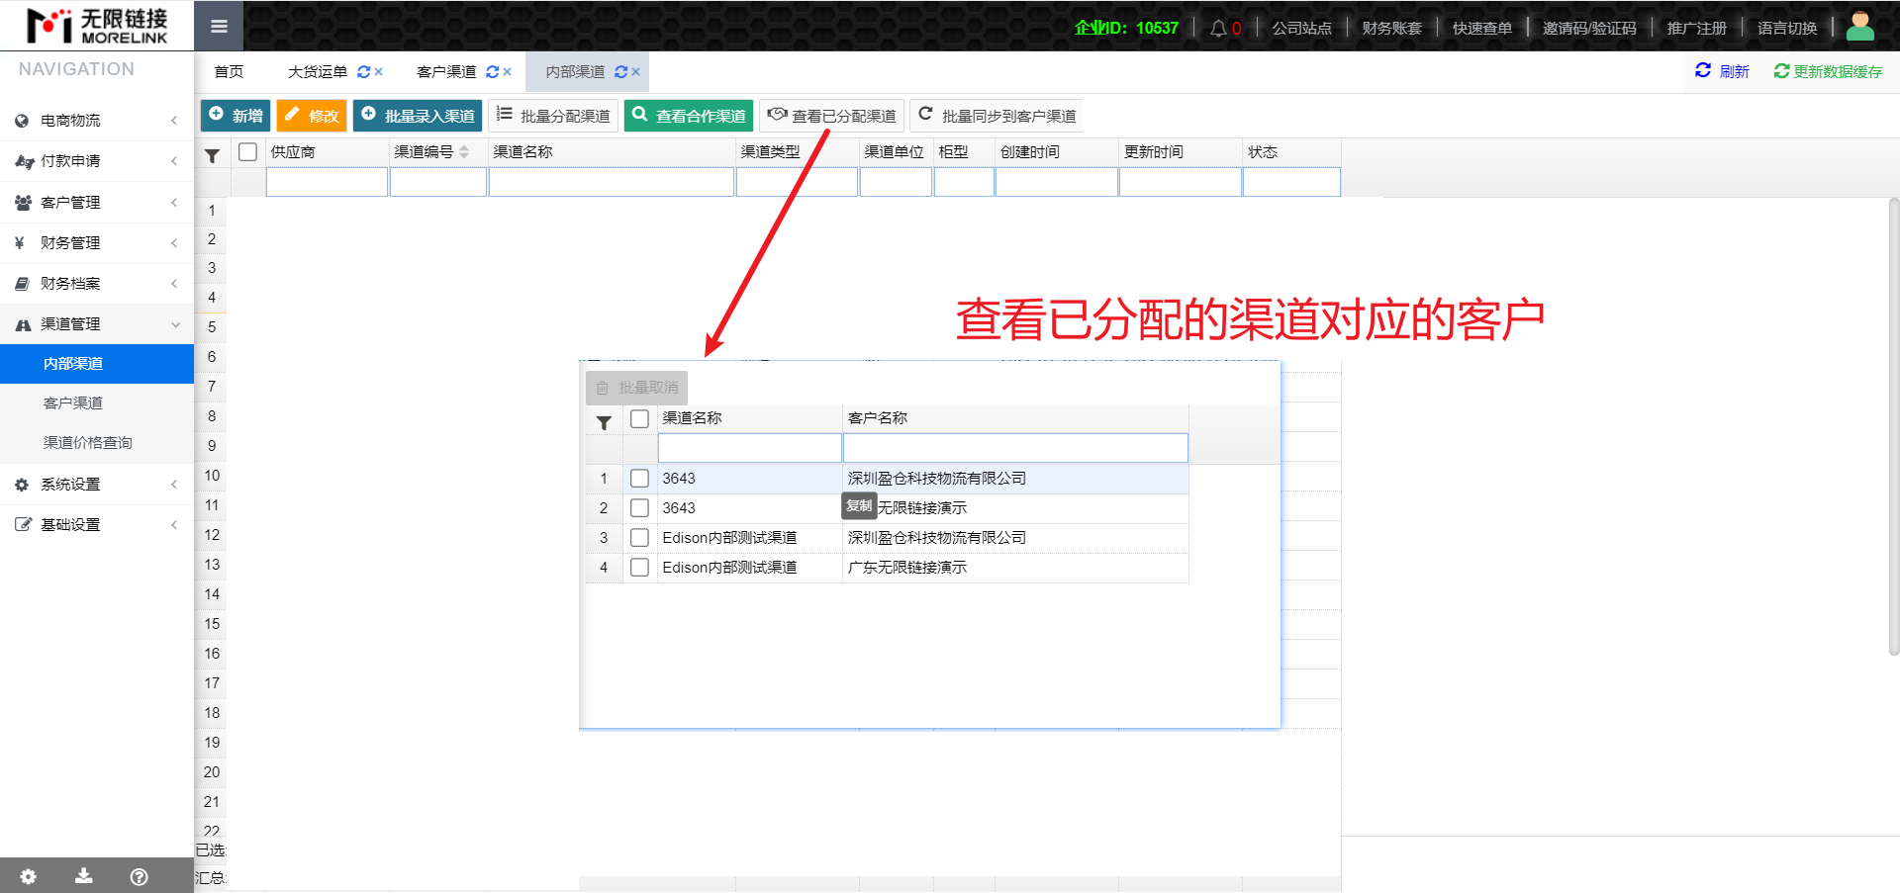1900x893 pixels.
Task: Collapse the 渠道管理 sidebar menu
Action: point(97,324)
